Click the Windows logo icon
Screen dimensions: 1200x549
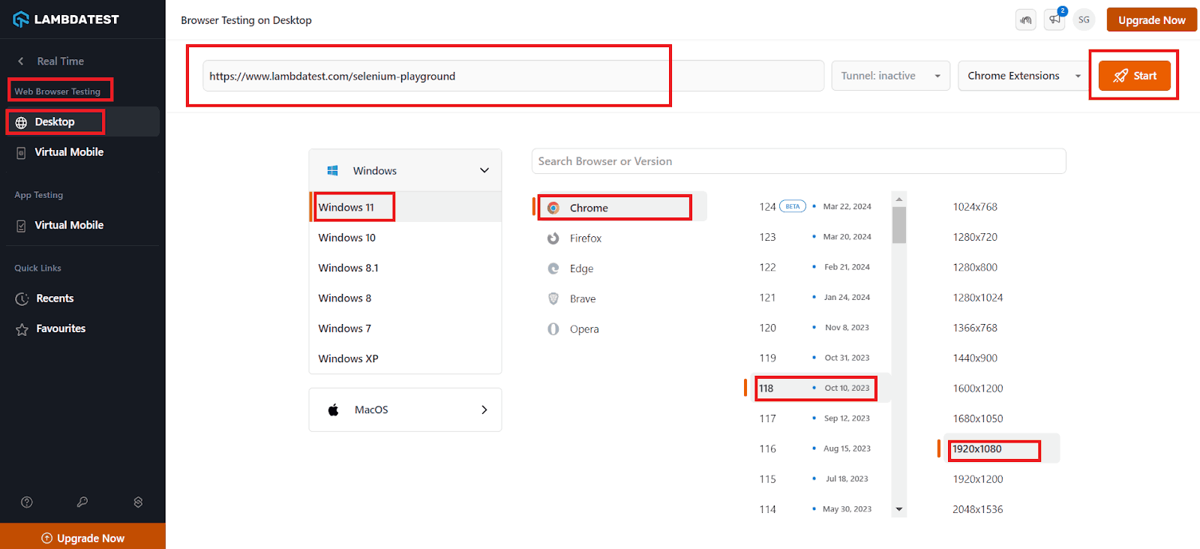[x=333, y=170]
